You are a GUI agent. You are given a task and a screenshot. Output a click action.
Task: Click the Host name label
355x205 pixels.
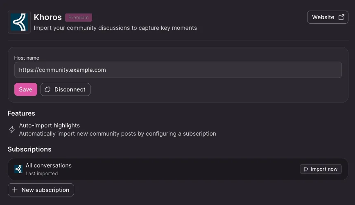[x=27, y=58]
